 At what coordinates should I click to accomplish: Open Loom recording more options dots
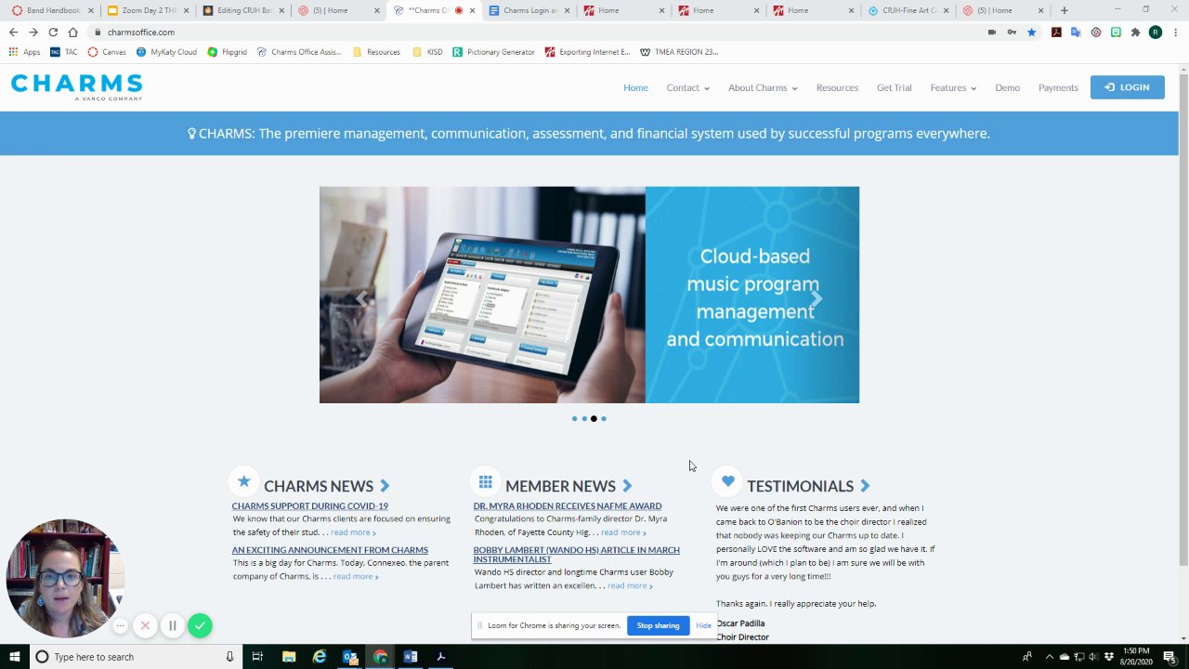(120, 625)
